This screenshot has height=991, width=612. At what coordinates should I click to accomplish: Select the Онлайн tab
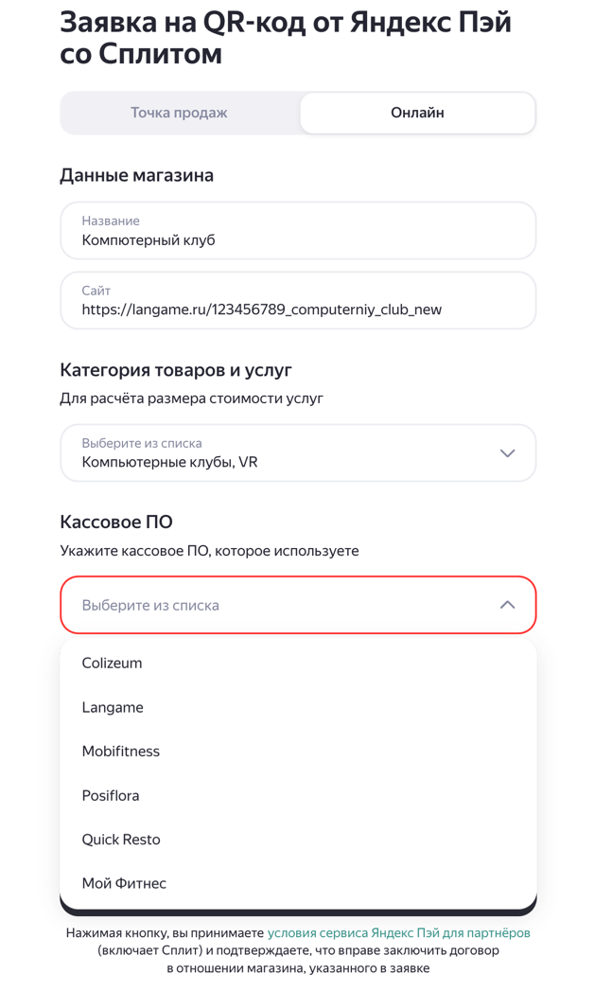coord(417,113)
